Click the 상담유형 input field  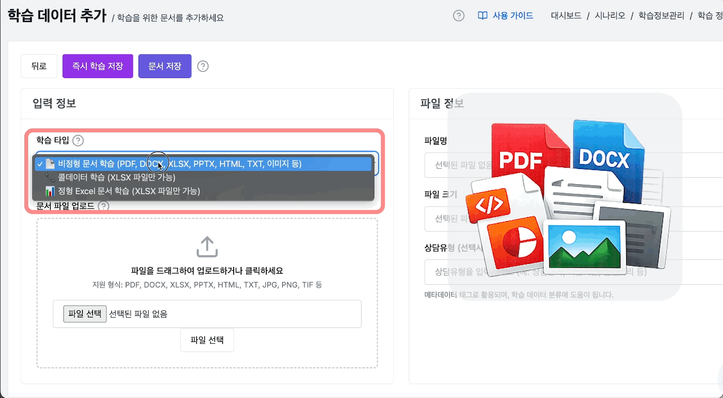(x=574, y=272)
